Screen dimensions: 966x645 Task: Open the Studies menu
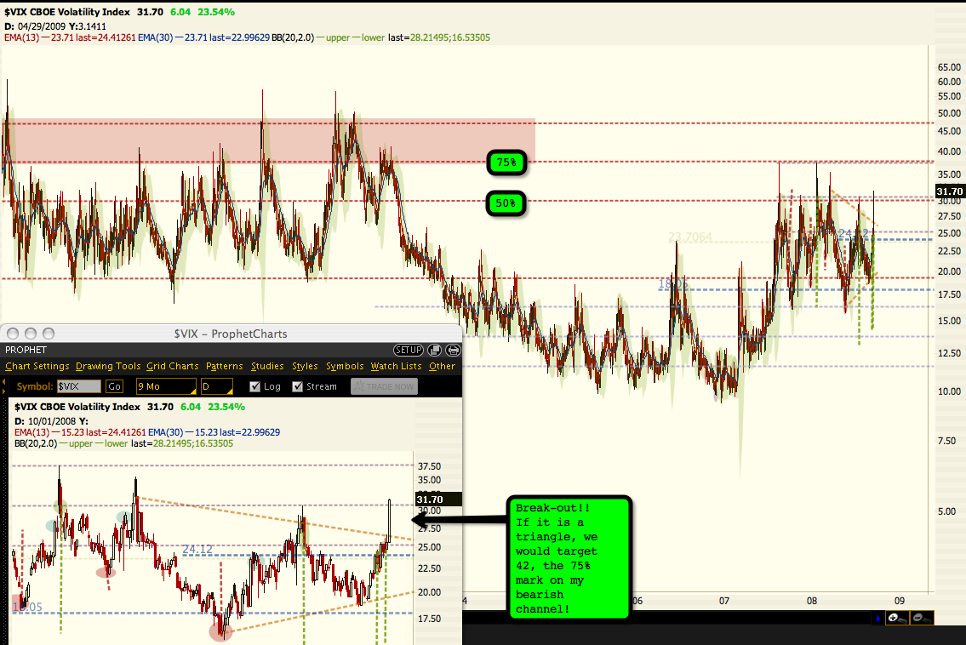point(267,366)
